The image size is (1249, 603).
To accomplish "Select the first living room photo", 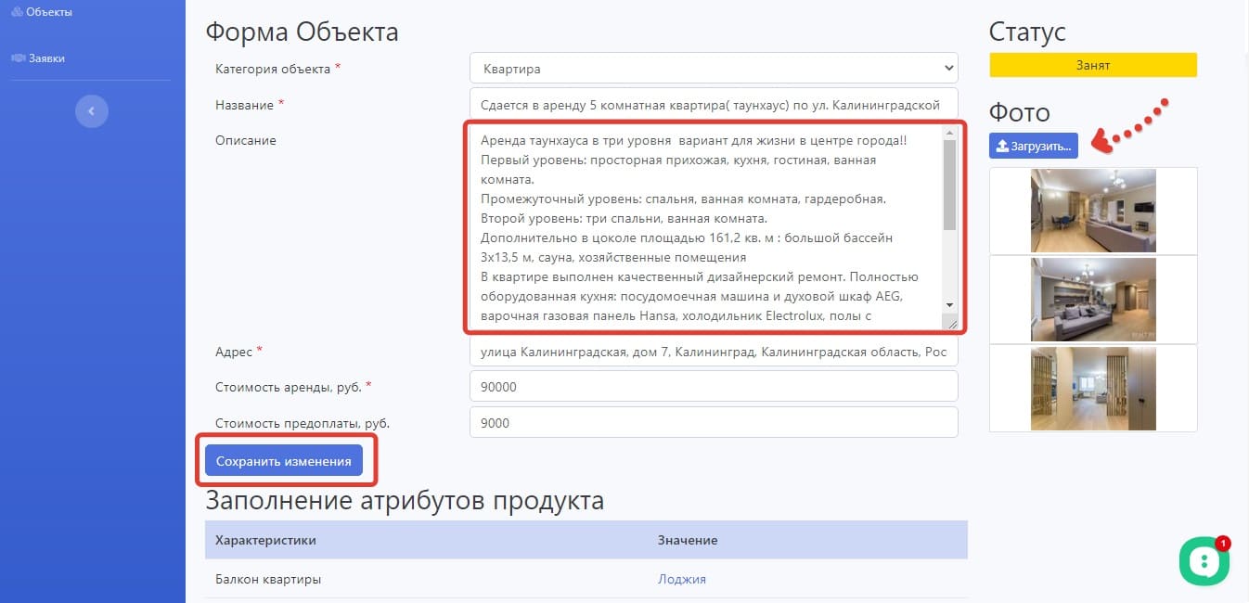I will pos(1093,211).
